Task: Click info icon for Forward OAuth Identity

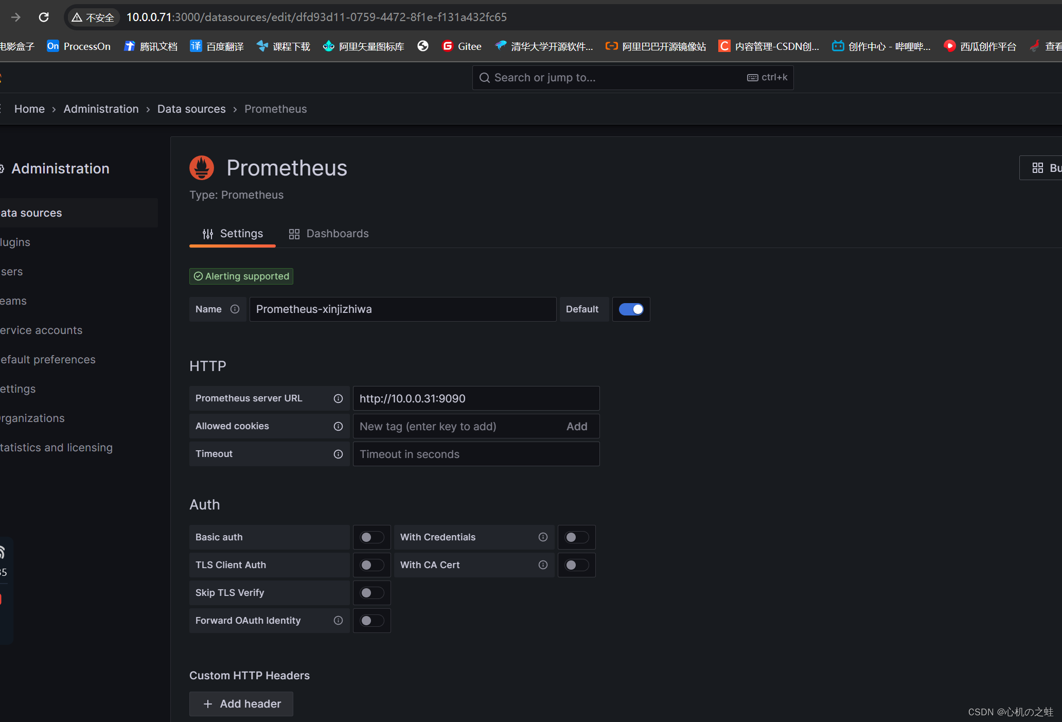Action: click(x=338, y=621)
